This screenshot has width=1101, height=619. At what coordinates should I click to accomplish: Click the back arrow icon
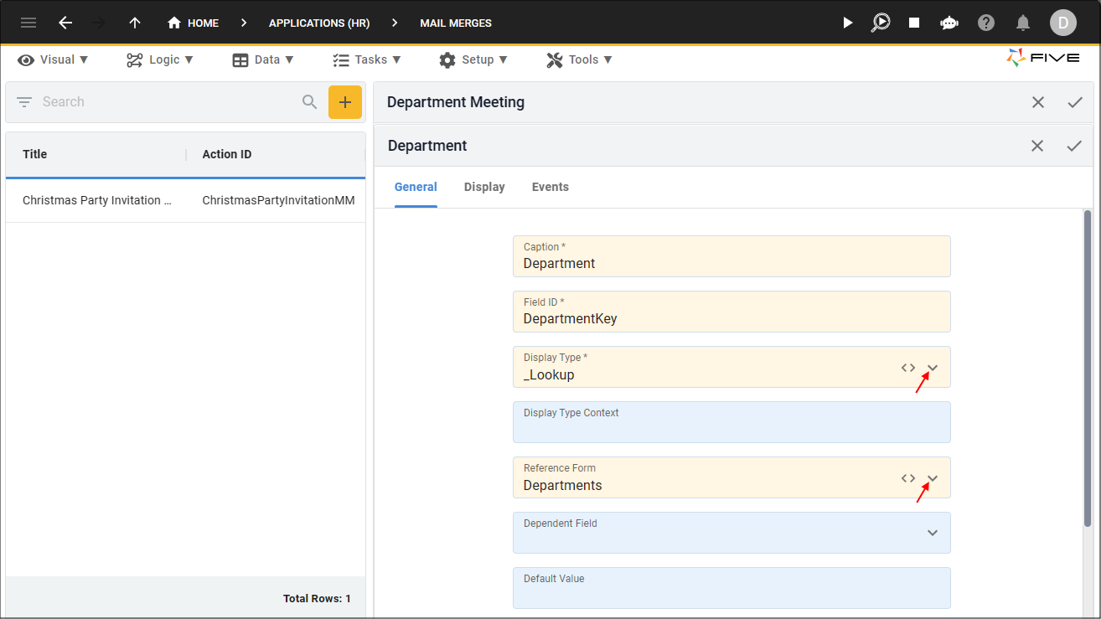pyautogui.click(x=65, y=23)
